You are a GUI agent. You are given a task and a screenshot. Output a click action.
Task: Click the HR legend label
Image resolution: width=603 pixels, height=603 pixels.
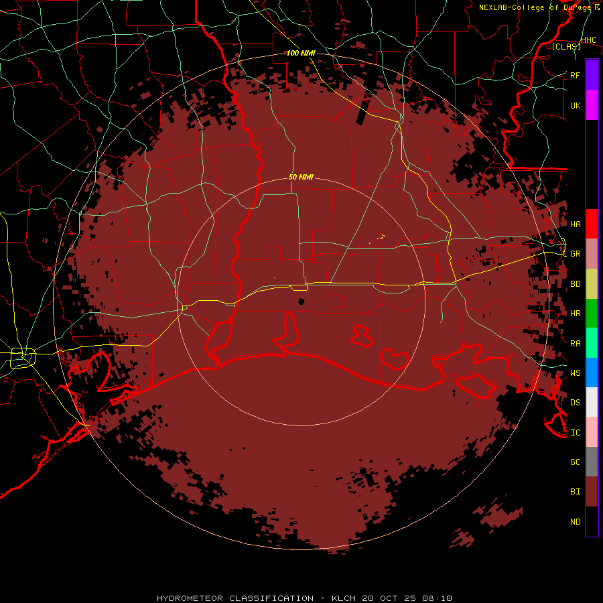click(576, 314)
